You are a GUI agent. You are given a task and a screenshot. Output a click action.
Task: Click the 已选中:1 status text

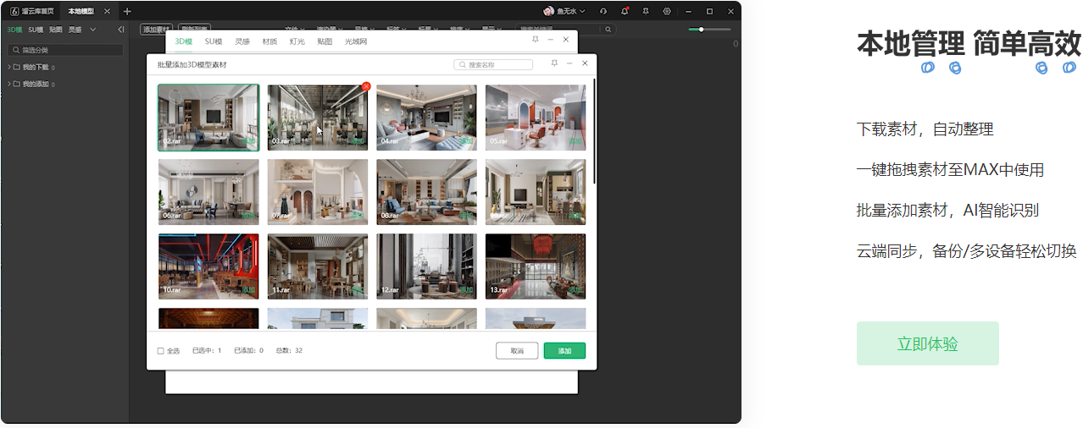[207, 350]
